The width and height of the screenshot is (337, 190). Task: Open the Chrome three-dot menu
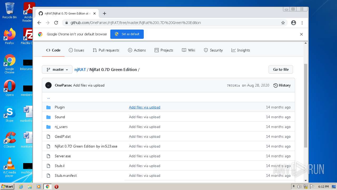pyautogui.click(x=302, y=23)
